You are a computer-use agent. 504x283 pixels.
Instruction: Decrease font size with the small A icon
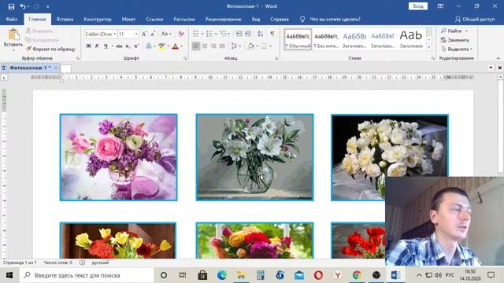[x=153, y=34]
